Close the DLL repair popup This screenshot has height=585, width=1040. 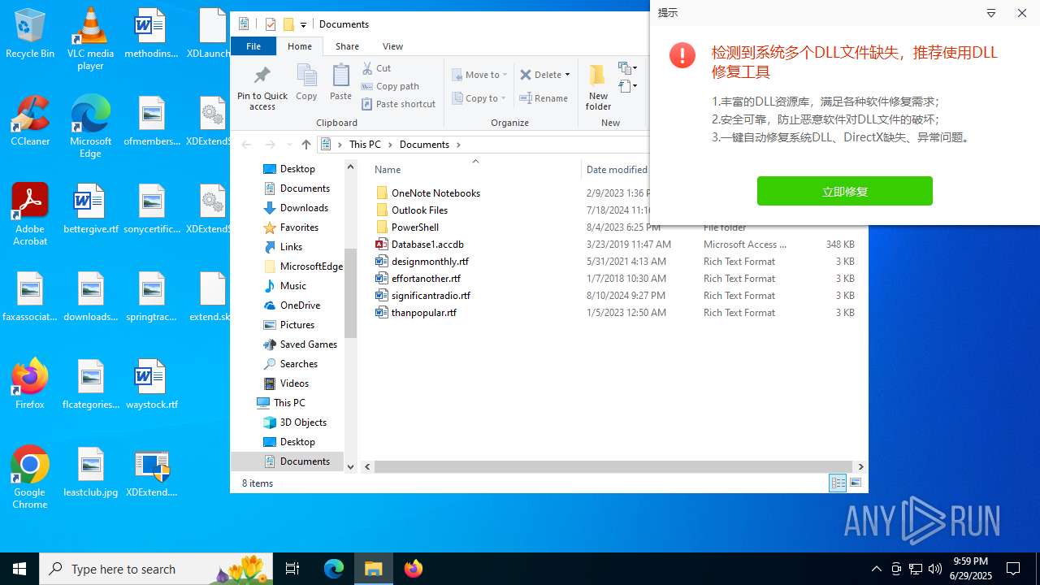click(x=1022, y=13)
